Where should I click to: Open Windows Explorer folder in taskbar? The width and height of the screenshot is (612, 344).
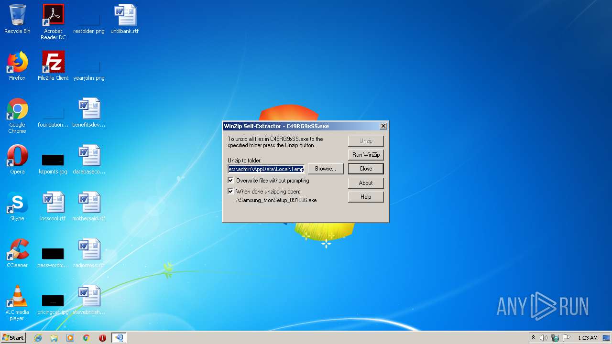coord(54,338)
